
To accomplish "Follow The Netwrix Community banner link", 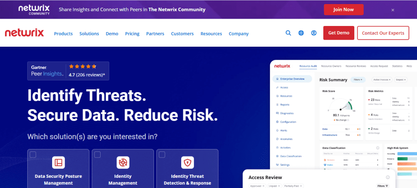I will click(177, 10).
